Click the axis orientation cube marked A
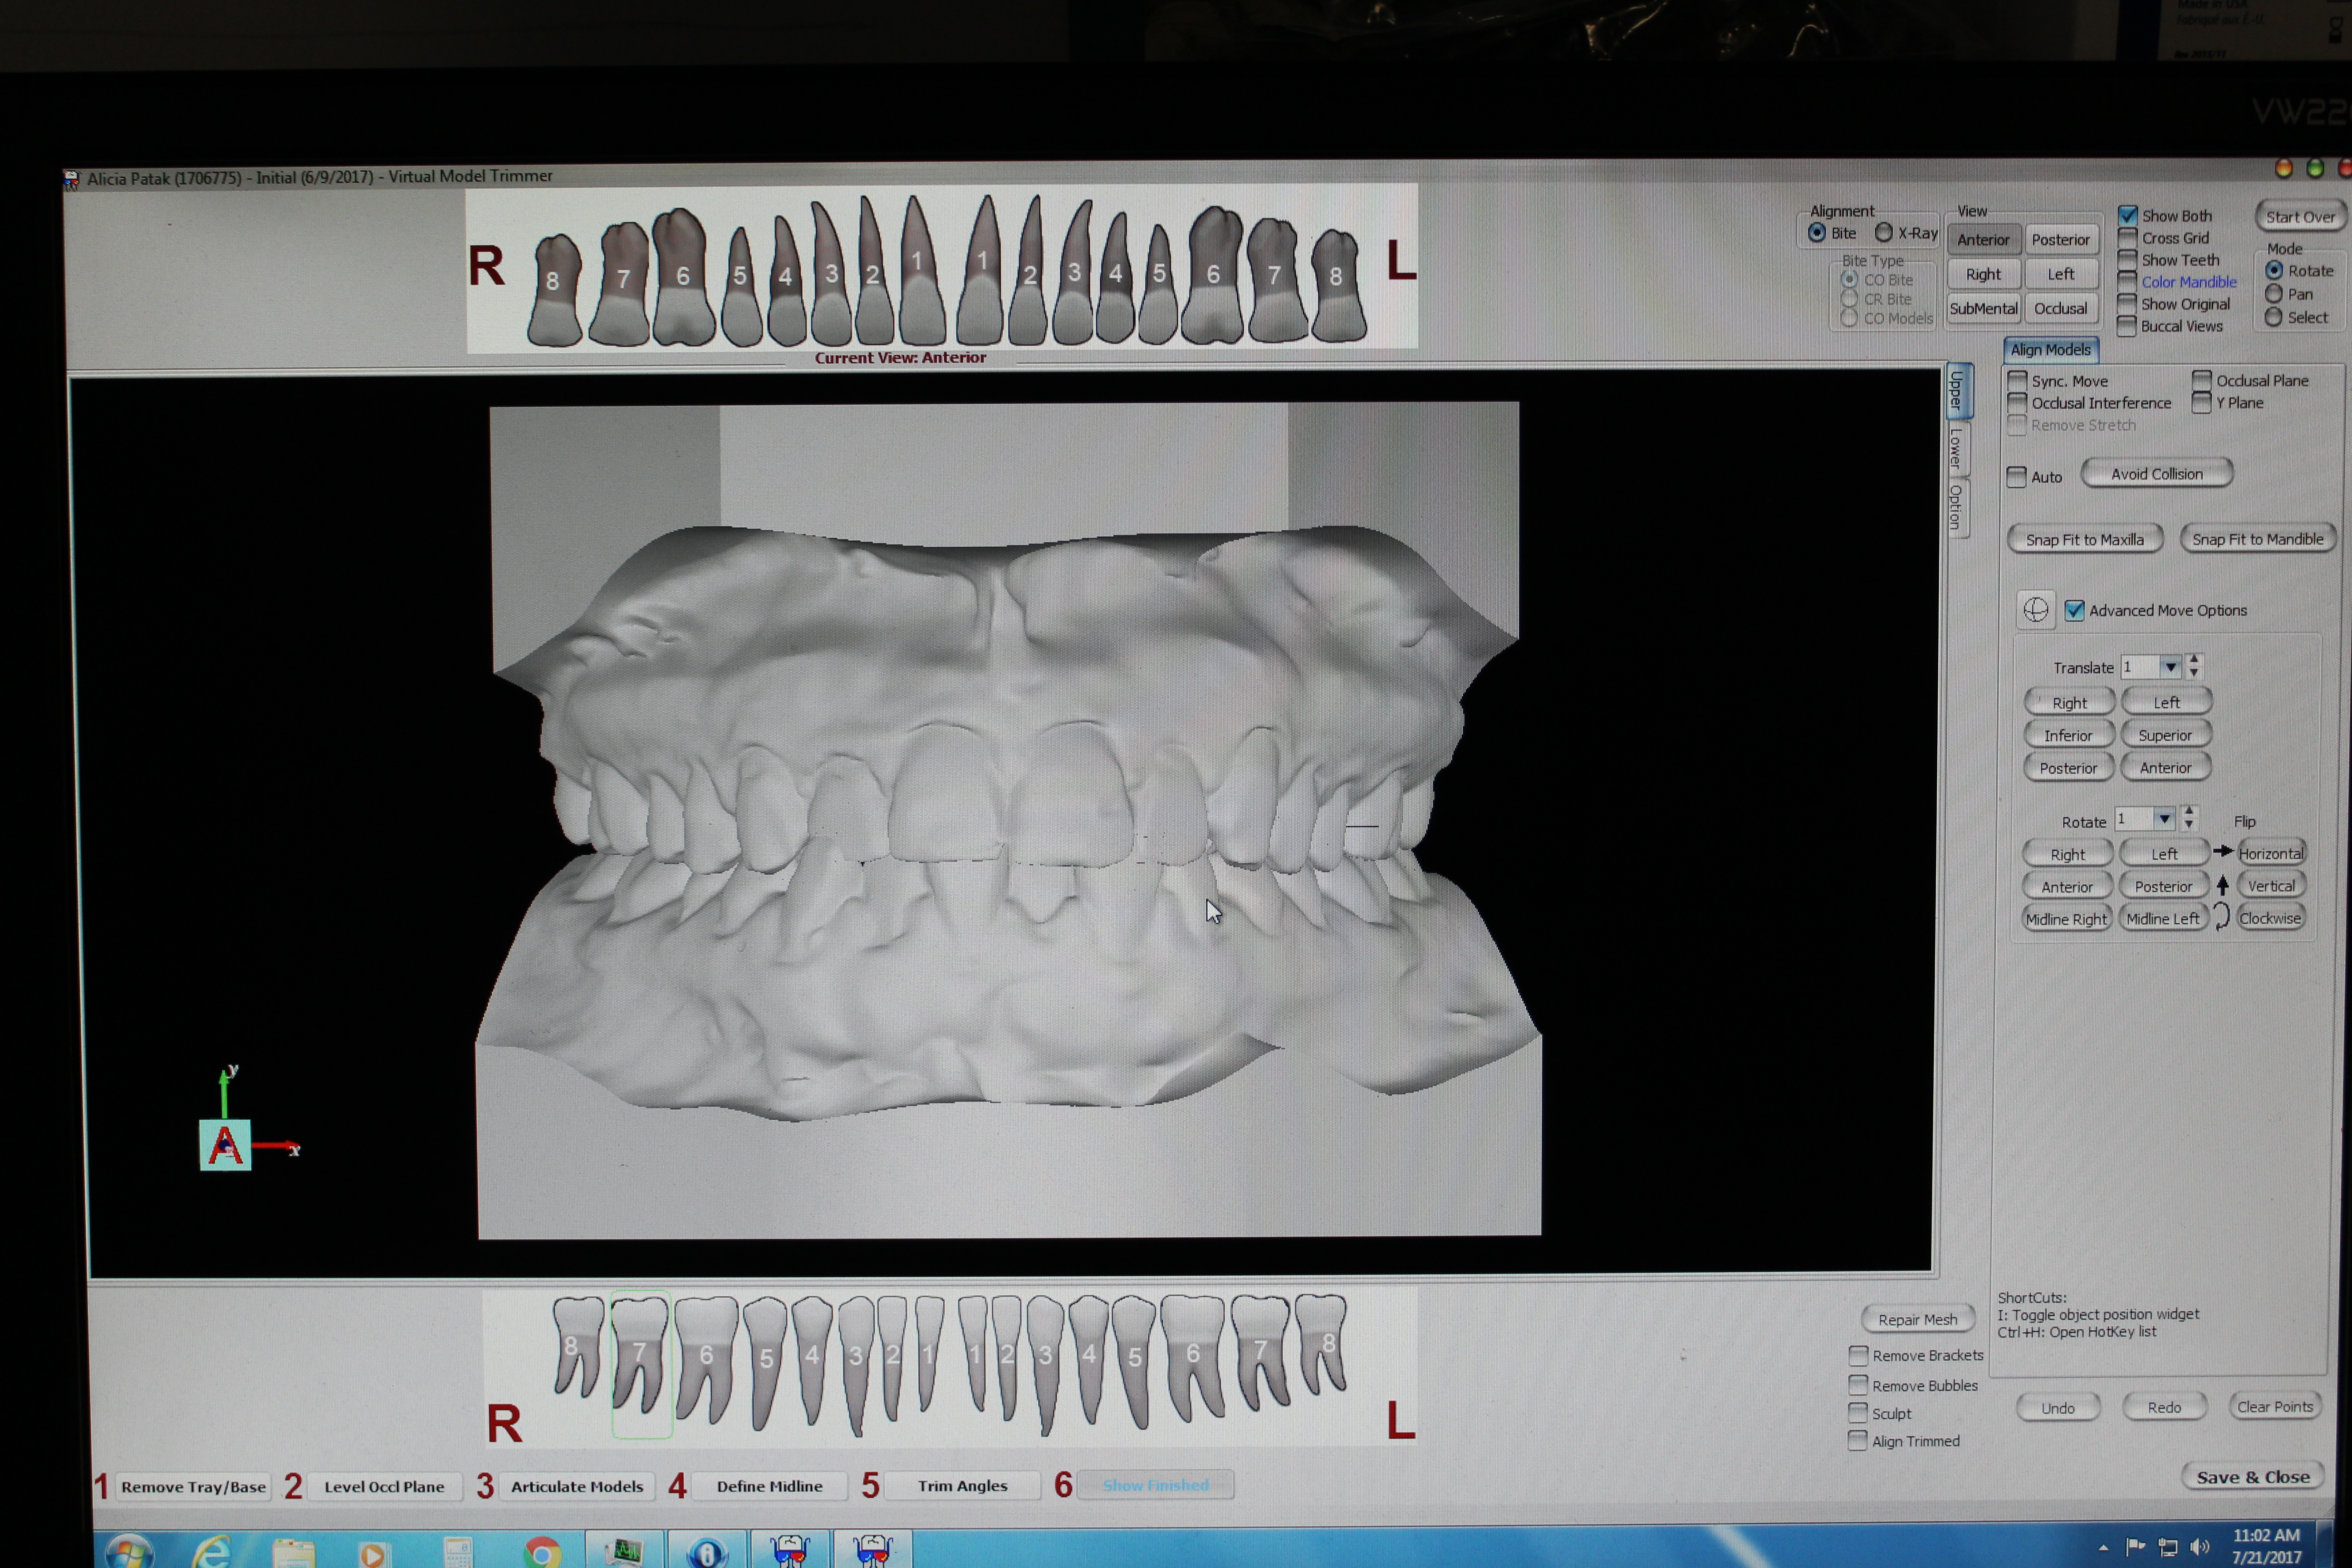The width and height of the screenshot is (2352, 1568). [x=225, y=1145]
